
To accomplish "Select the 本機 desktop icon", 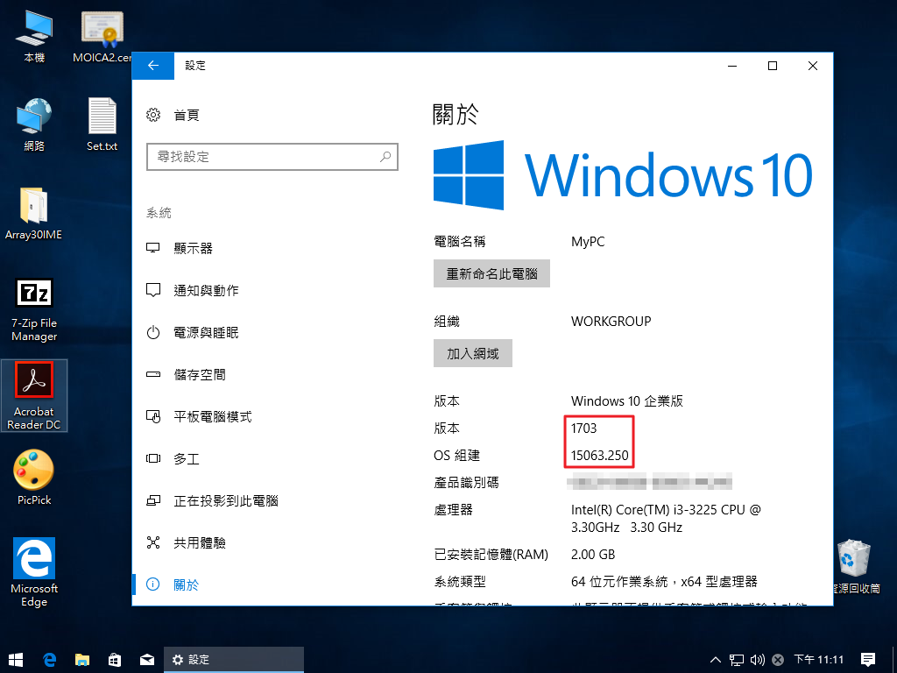I will pos(34,37).
